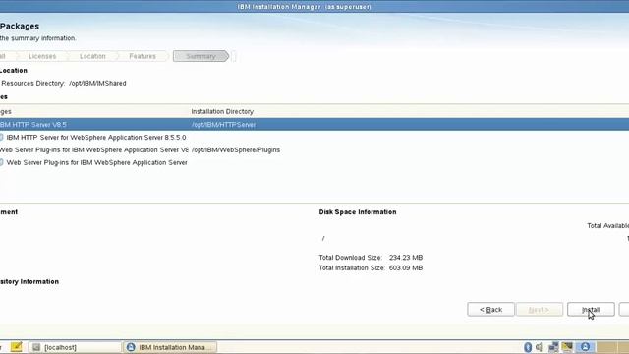Select the last Web Server Plug-ins sub-row

tap(314, 162)
